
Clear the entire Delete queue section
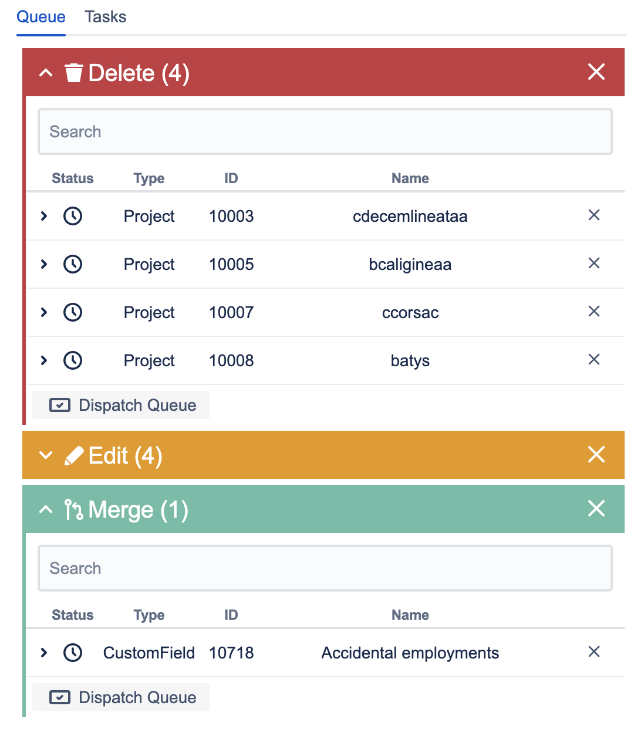click(x=596, y=72)
